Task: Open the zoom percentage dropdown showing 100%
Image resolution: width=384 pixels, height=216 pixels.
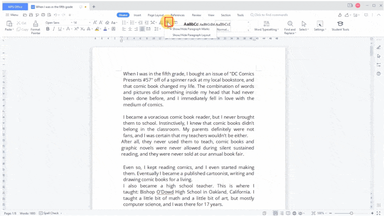Action: [x=322, y=213]
